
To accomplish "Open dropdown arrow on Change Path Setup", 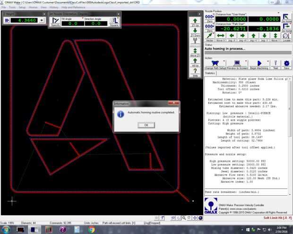I will tap(224, 61).
